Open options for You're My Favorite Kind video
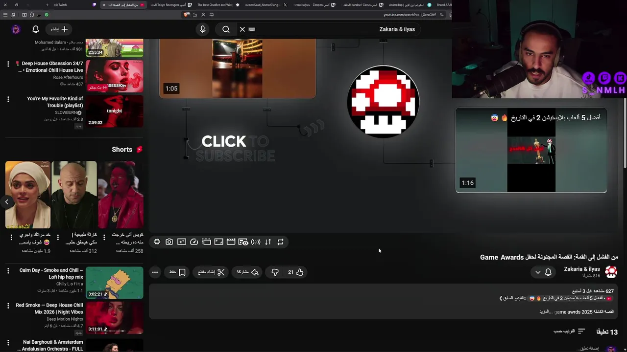This screenshot has width=627, height=352. coord(8,99)
